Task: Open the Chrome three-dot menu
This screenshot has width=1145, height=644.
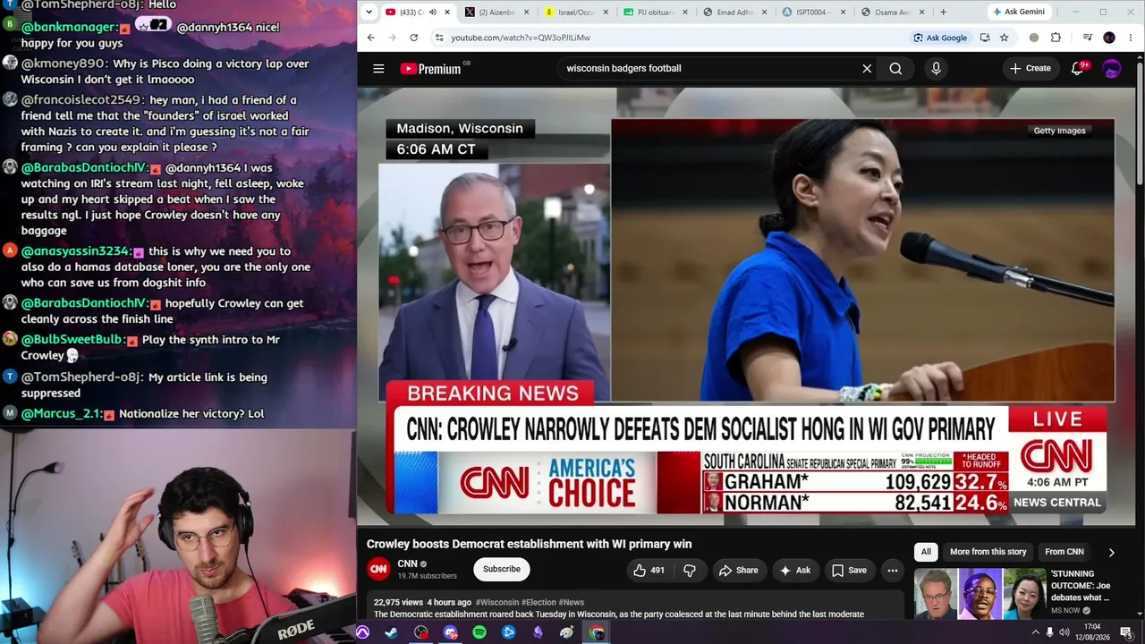Action: pyautogui.click(x=1131, y=38)
